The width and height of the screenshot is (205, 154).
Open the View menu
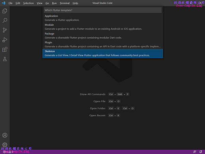point(40,3)
